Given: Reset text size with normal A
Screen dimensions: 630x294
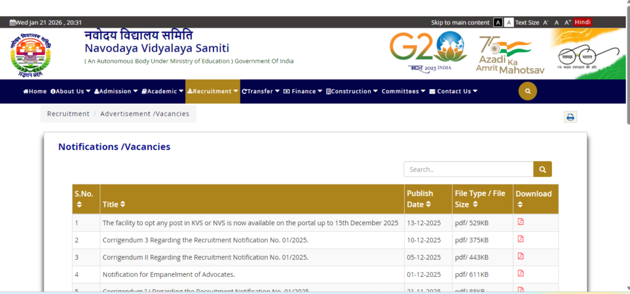Looking at the screenshot, I should point(556,23).
